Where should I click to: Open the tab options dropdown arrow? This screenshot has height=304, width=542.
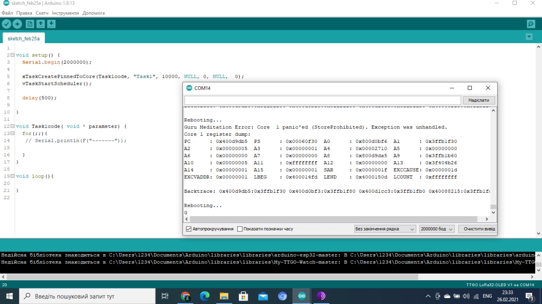(x=529, y=37)
